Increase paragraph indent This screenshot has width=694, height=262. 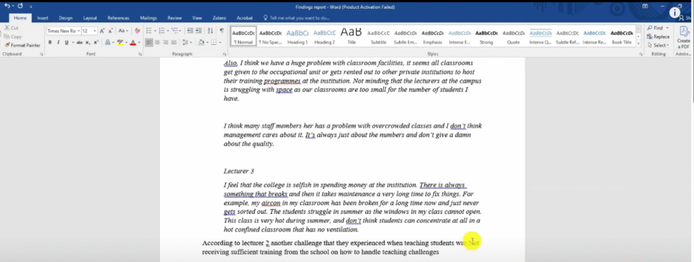pyautogui.click(x=199, y=30)
